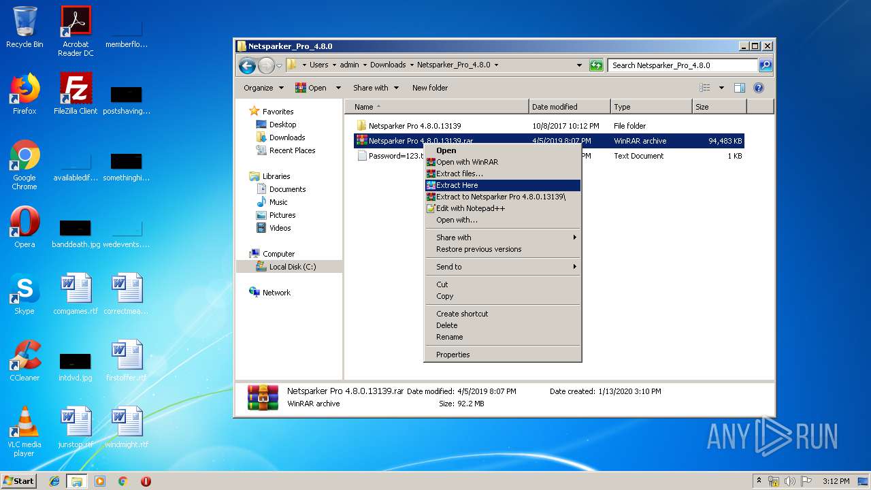Click Explorer Forward navigation button
The width and height of the screenshot is (871, 490).
click(266, 65)
